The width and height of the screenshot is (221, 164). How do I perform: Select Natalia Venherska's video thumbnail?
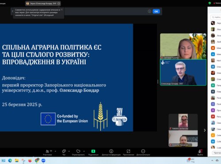click(183, 122)
